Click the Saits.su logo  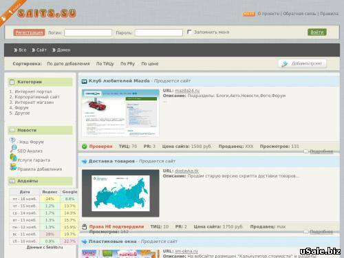(47, 13)
